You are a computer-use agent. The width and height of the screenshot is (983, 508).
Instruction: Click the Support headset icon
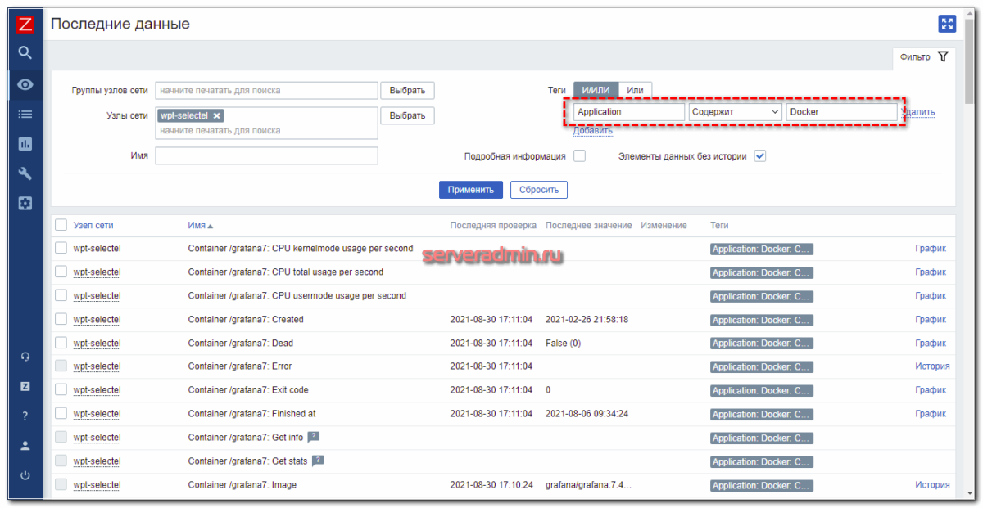coord(25,357)
